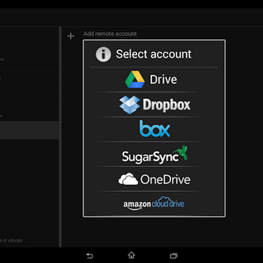The image size is (263, 263).
Task: Choose OneDrive from the account list
Action: [x=154, y=179]
